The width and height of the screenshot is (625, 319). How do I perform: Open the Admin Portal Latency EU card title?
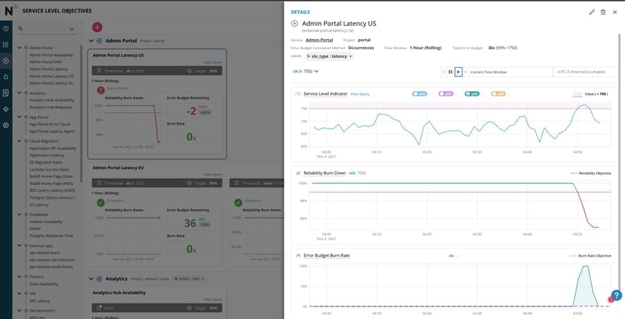[118, 168]
